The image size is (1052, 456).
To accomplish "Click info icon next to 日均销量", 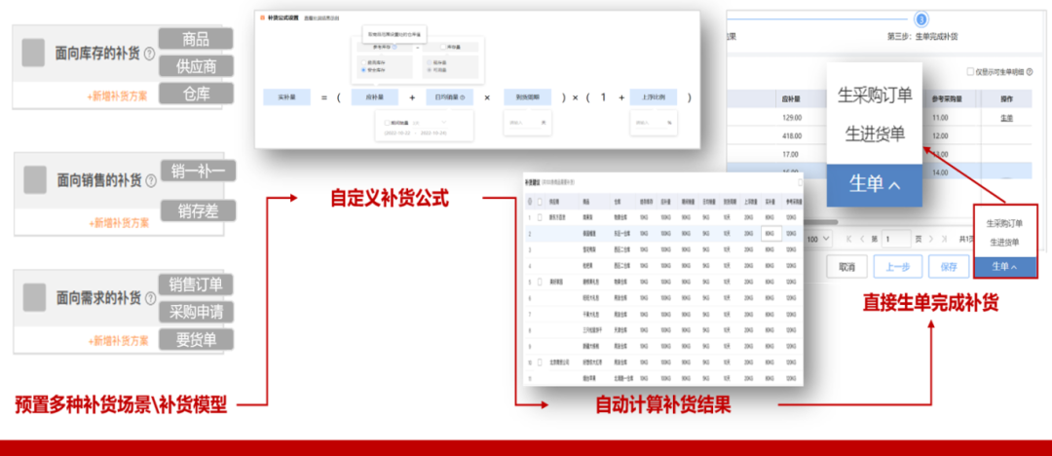I will 461,97.
